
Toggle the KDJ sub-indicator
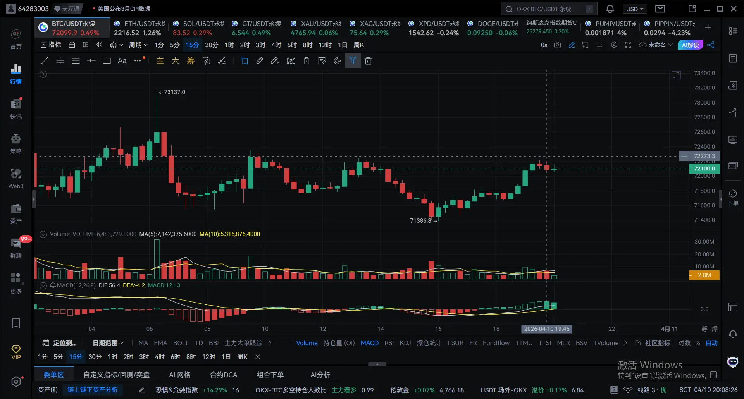[405, 343]
